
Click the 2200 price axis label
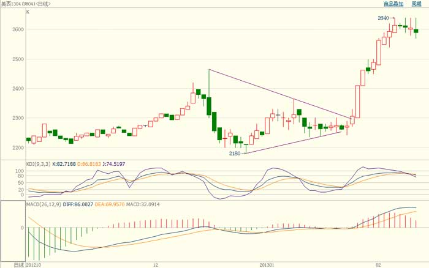click(x=18, y=148)
